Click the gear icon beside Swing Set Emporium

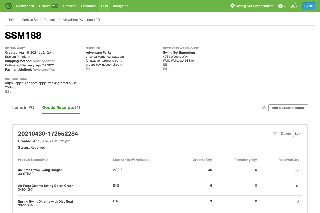click(233, 6)
